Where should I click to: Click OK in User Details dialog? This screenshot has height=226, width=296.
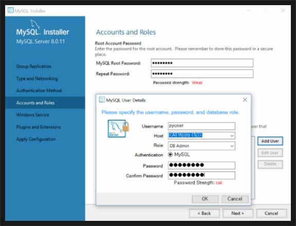click(205, 199)
